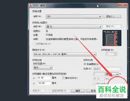
Task: Open the 打印范围 dropdown showing 显示
Action: (43, 68)
